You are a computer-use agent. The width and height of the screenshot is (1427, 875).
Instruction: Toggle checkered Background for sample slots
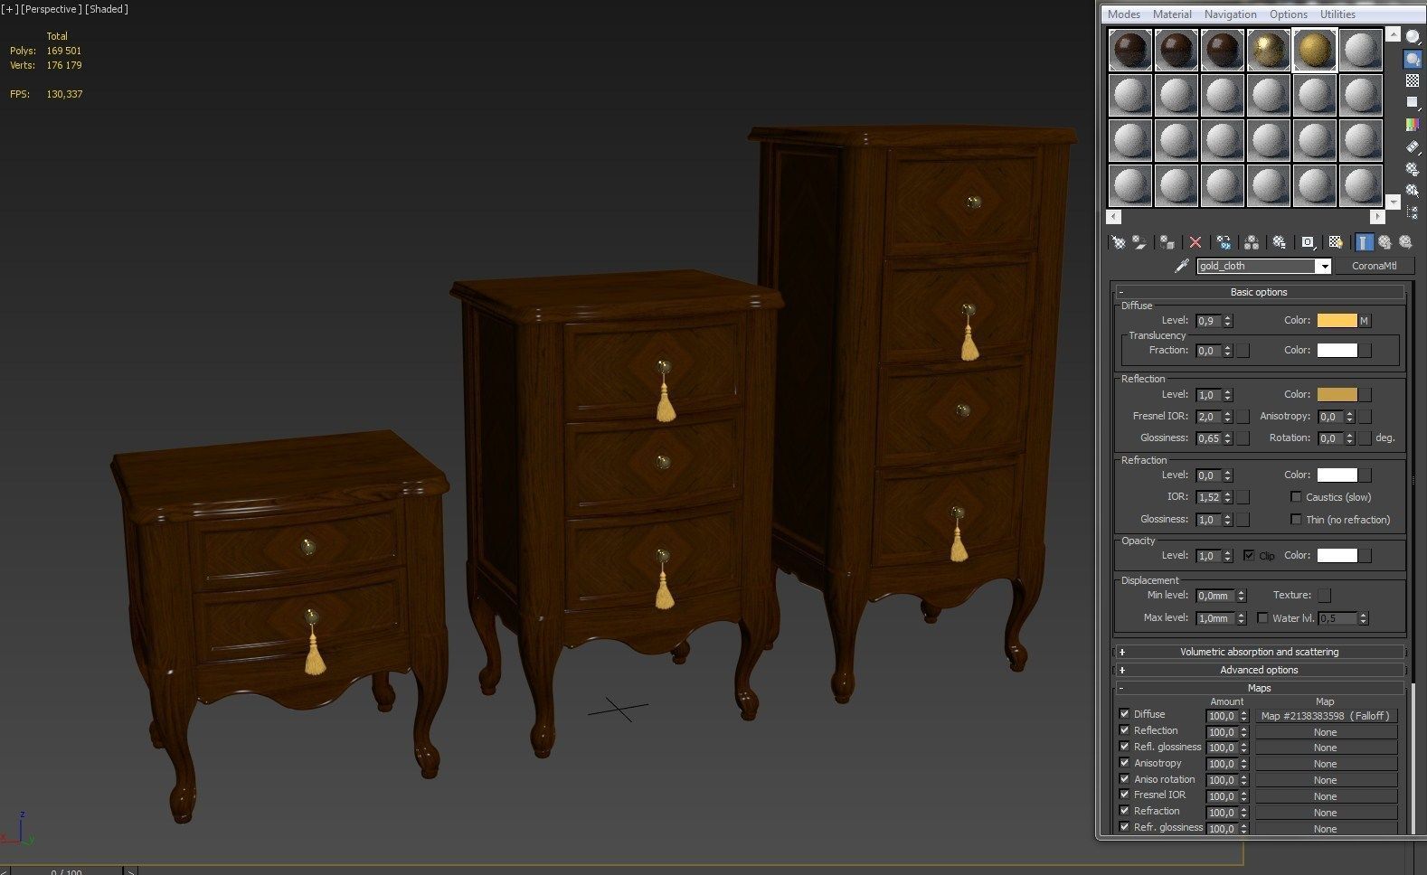pyautogui.click(x=1413, y=80)
